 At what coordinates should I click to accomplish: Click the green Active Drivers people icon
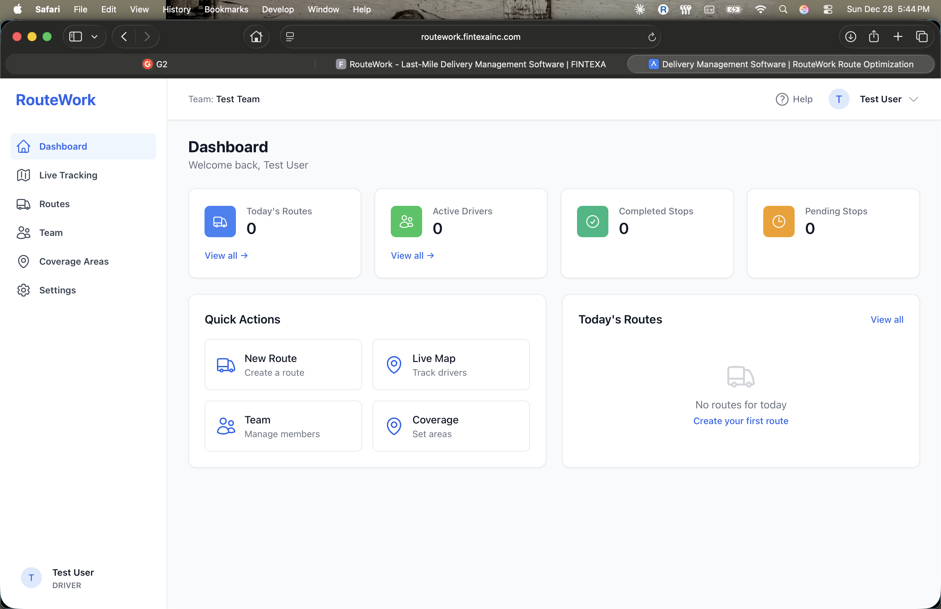coord(406,222)
